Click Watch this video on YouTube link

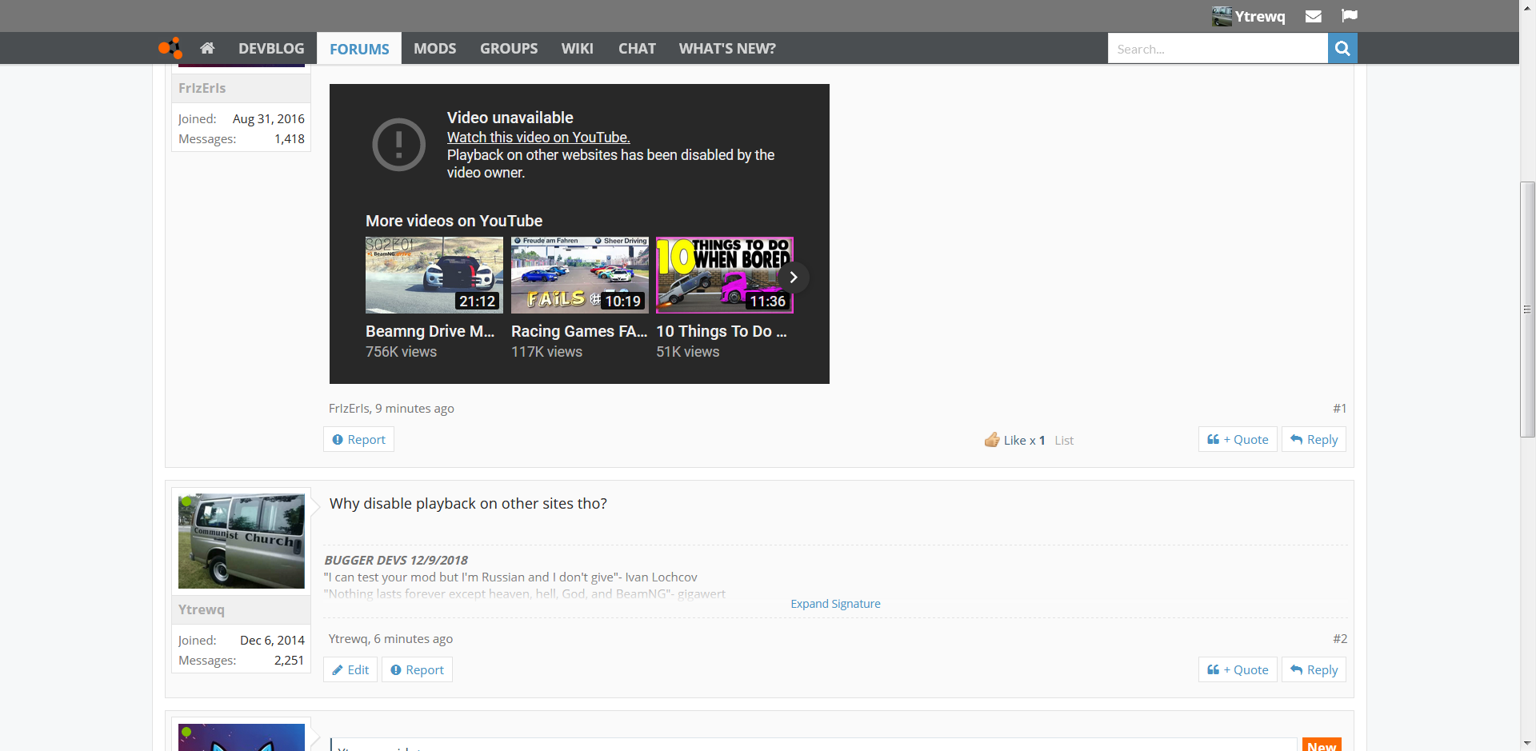(x=538, y=138)
